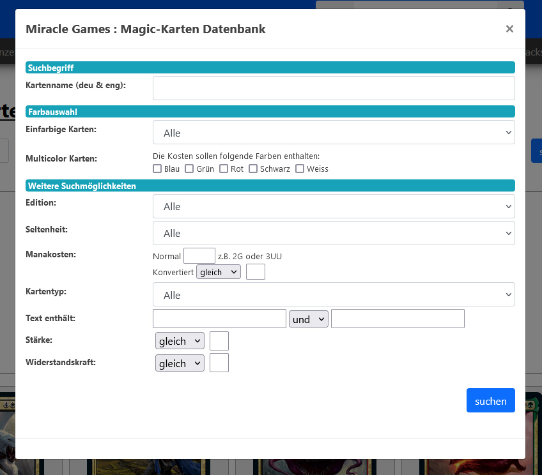542x475 pixels.
Task: Click the Suchbegriff section header
Action: (270, 68)
